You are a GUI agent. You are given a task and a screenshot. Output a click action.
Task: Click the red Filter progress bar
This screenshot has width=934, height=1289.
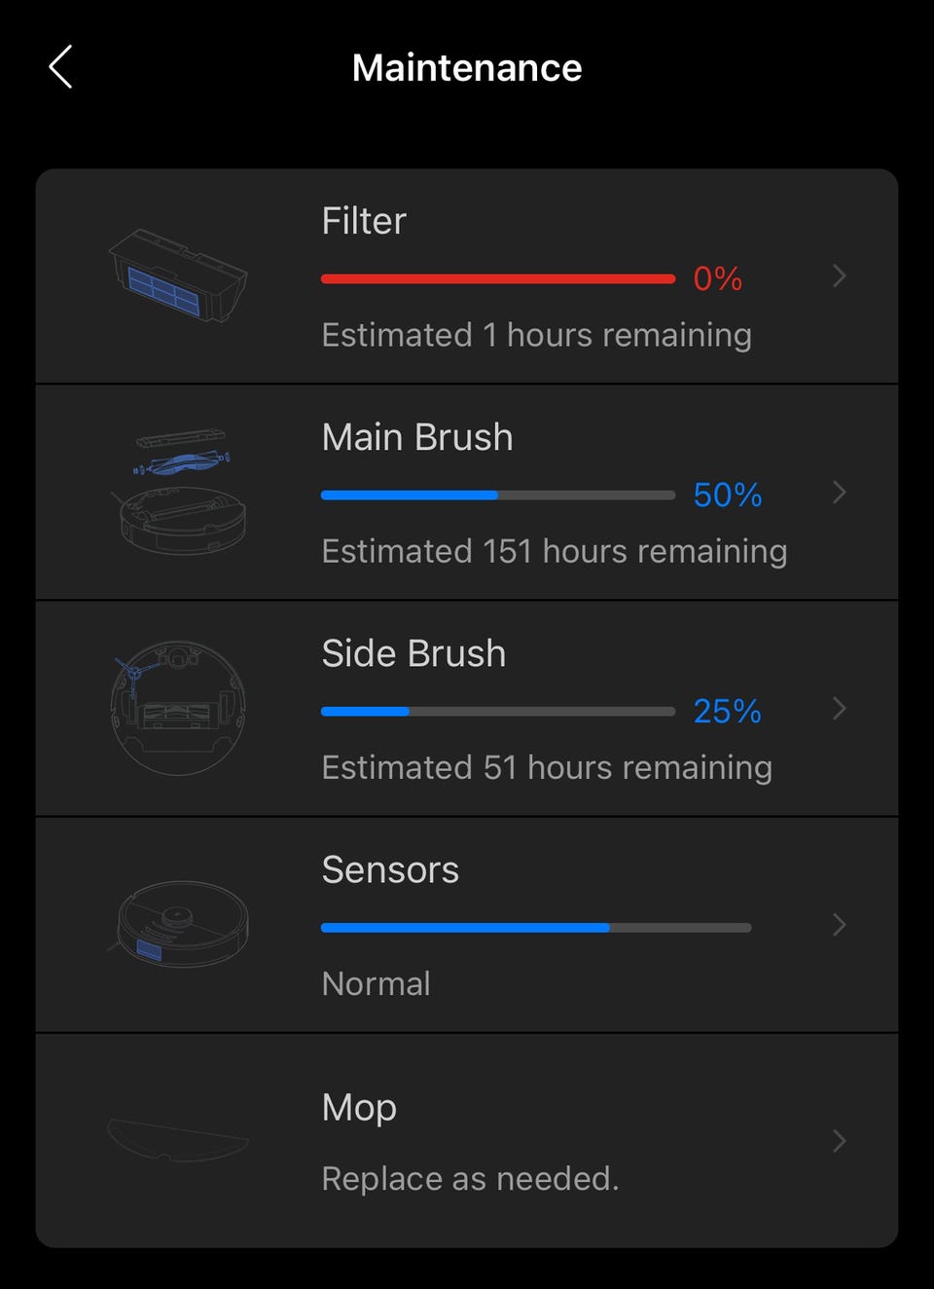point(497,279)
